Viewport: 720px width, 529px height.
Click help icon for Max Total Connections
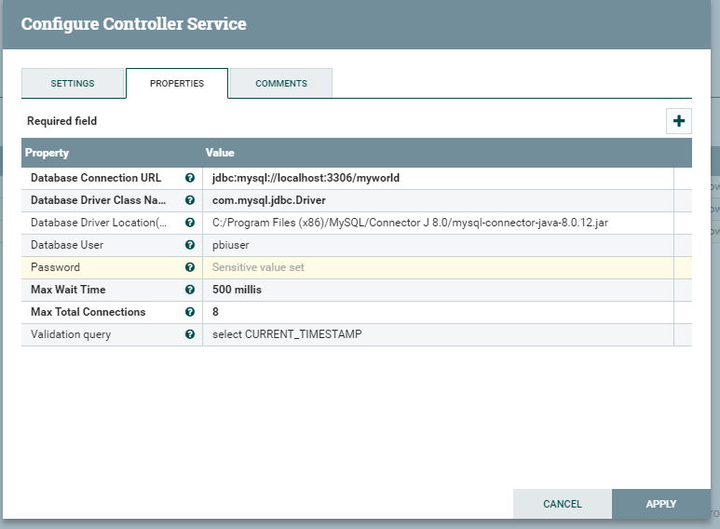point(190,312)
